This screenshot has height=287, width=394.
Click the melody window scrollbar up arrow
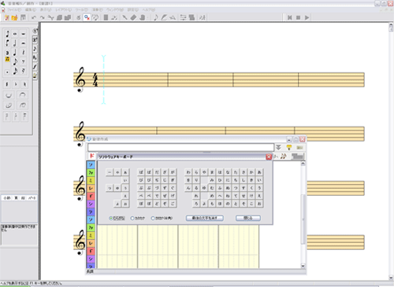303,164
